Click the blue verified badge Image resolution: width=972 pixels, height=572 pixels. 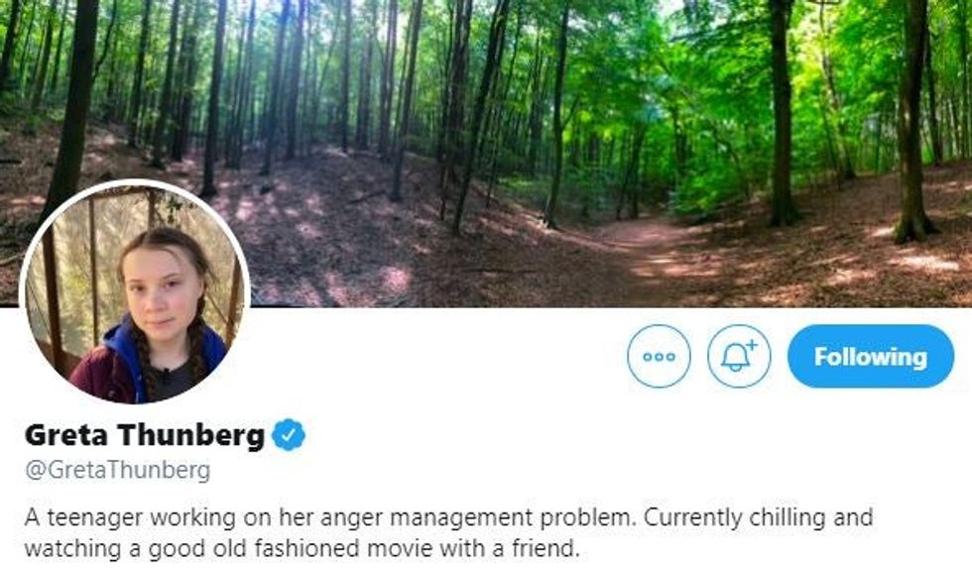coord(289,434)
